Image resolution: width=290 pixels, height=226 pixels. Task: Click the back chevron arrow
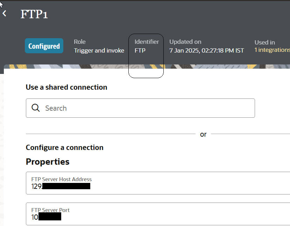[5, 14]
